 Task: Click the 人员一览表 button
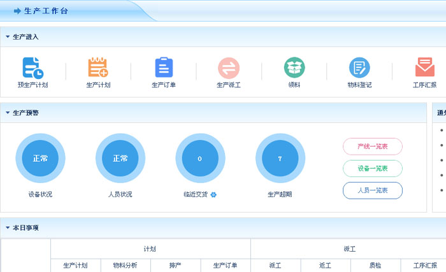(373, 190)
